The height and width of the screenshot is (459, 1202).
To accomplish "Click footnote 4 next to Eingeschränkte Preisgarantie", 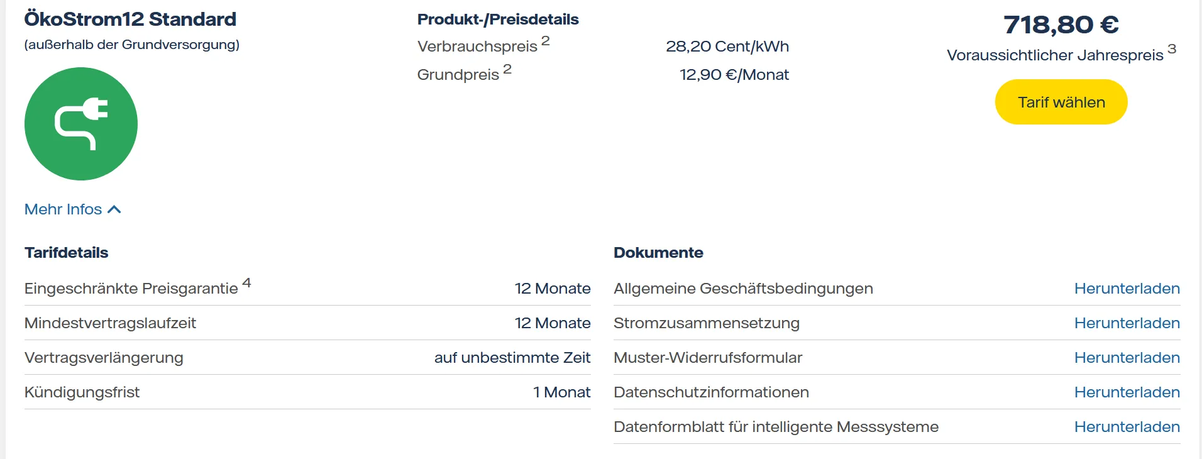I will click(x=246, y=283).
